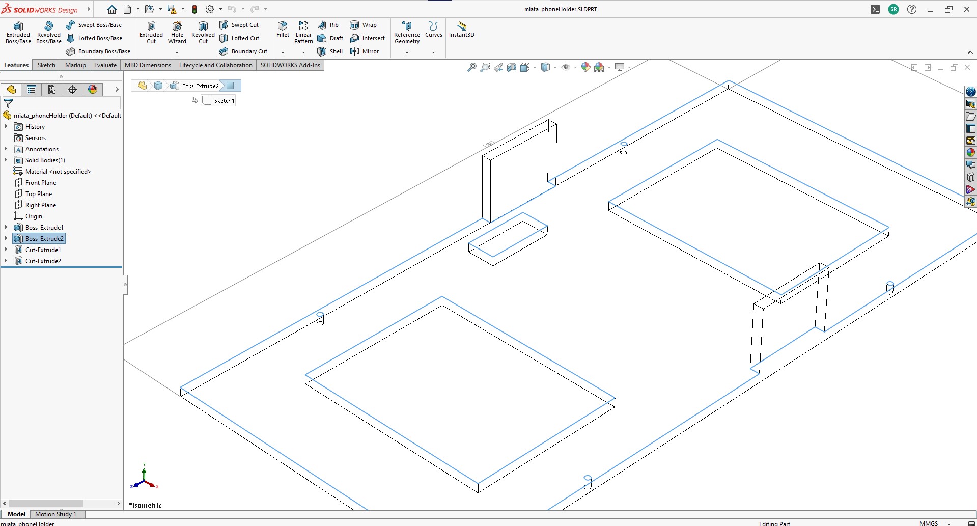The width and height of the screenshot is (977, 526).
Task: Open the Hide/Show Items dropdown arrow
Action: coord(575,67)
